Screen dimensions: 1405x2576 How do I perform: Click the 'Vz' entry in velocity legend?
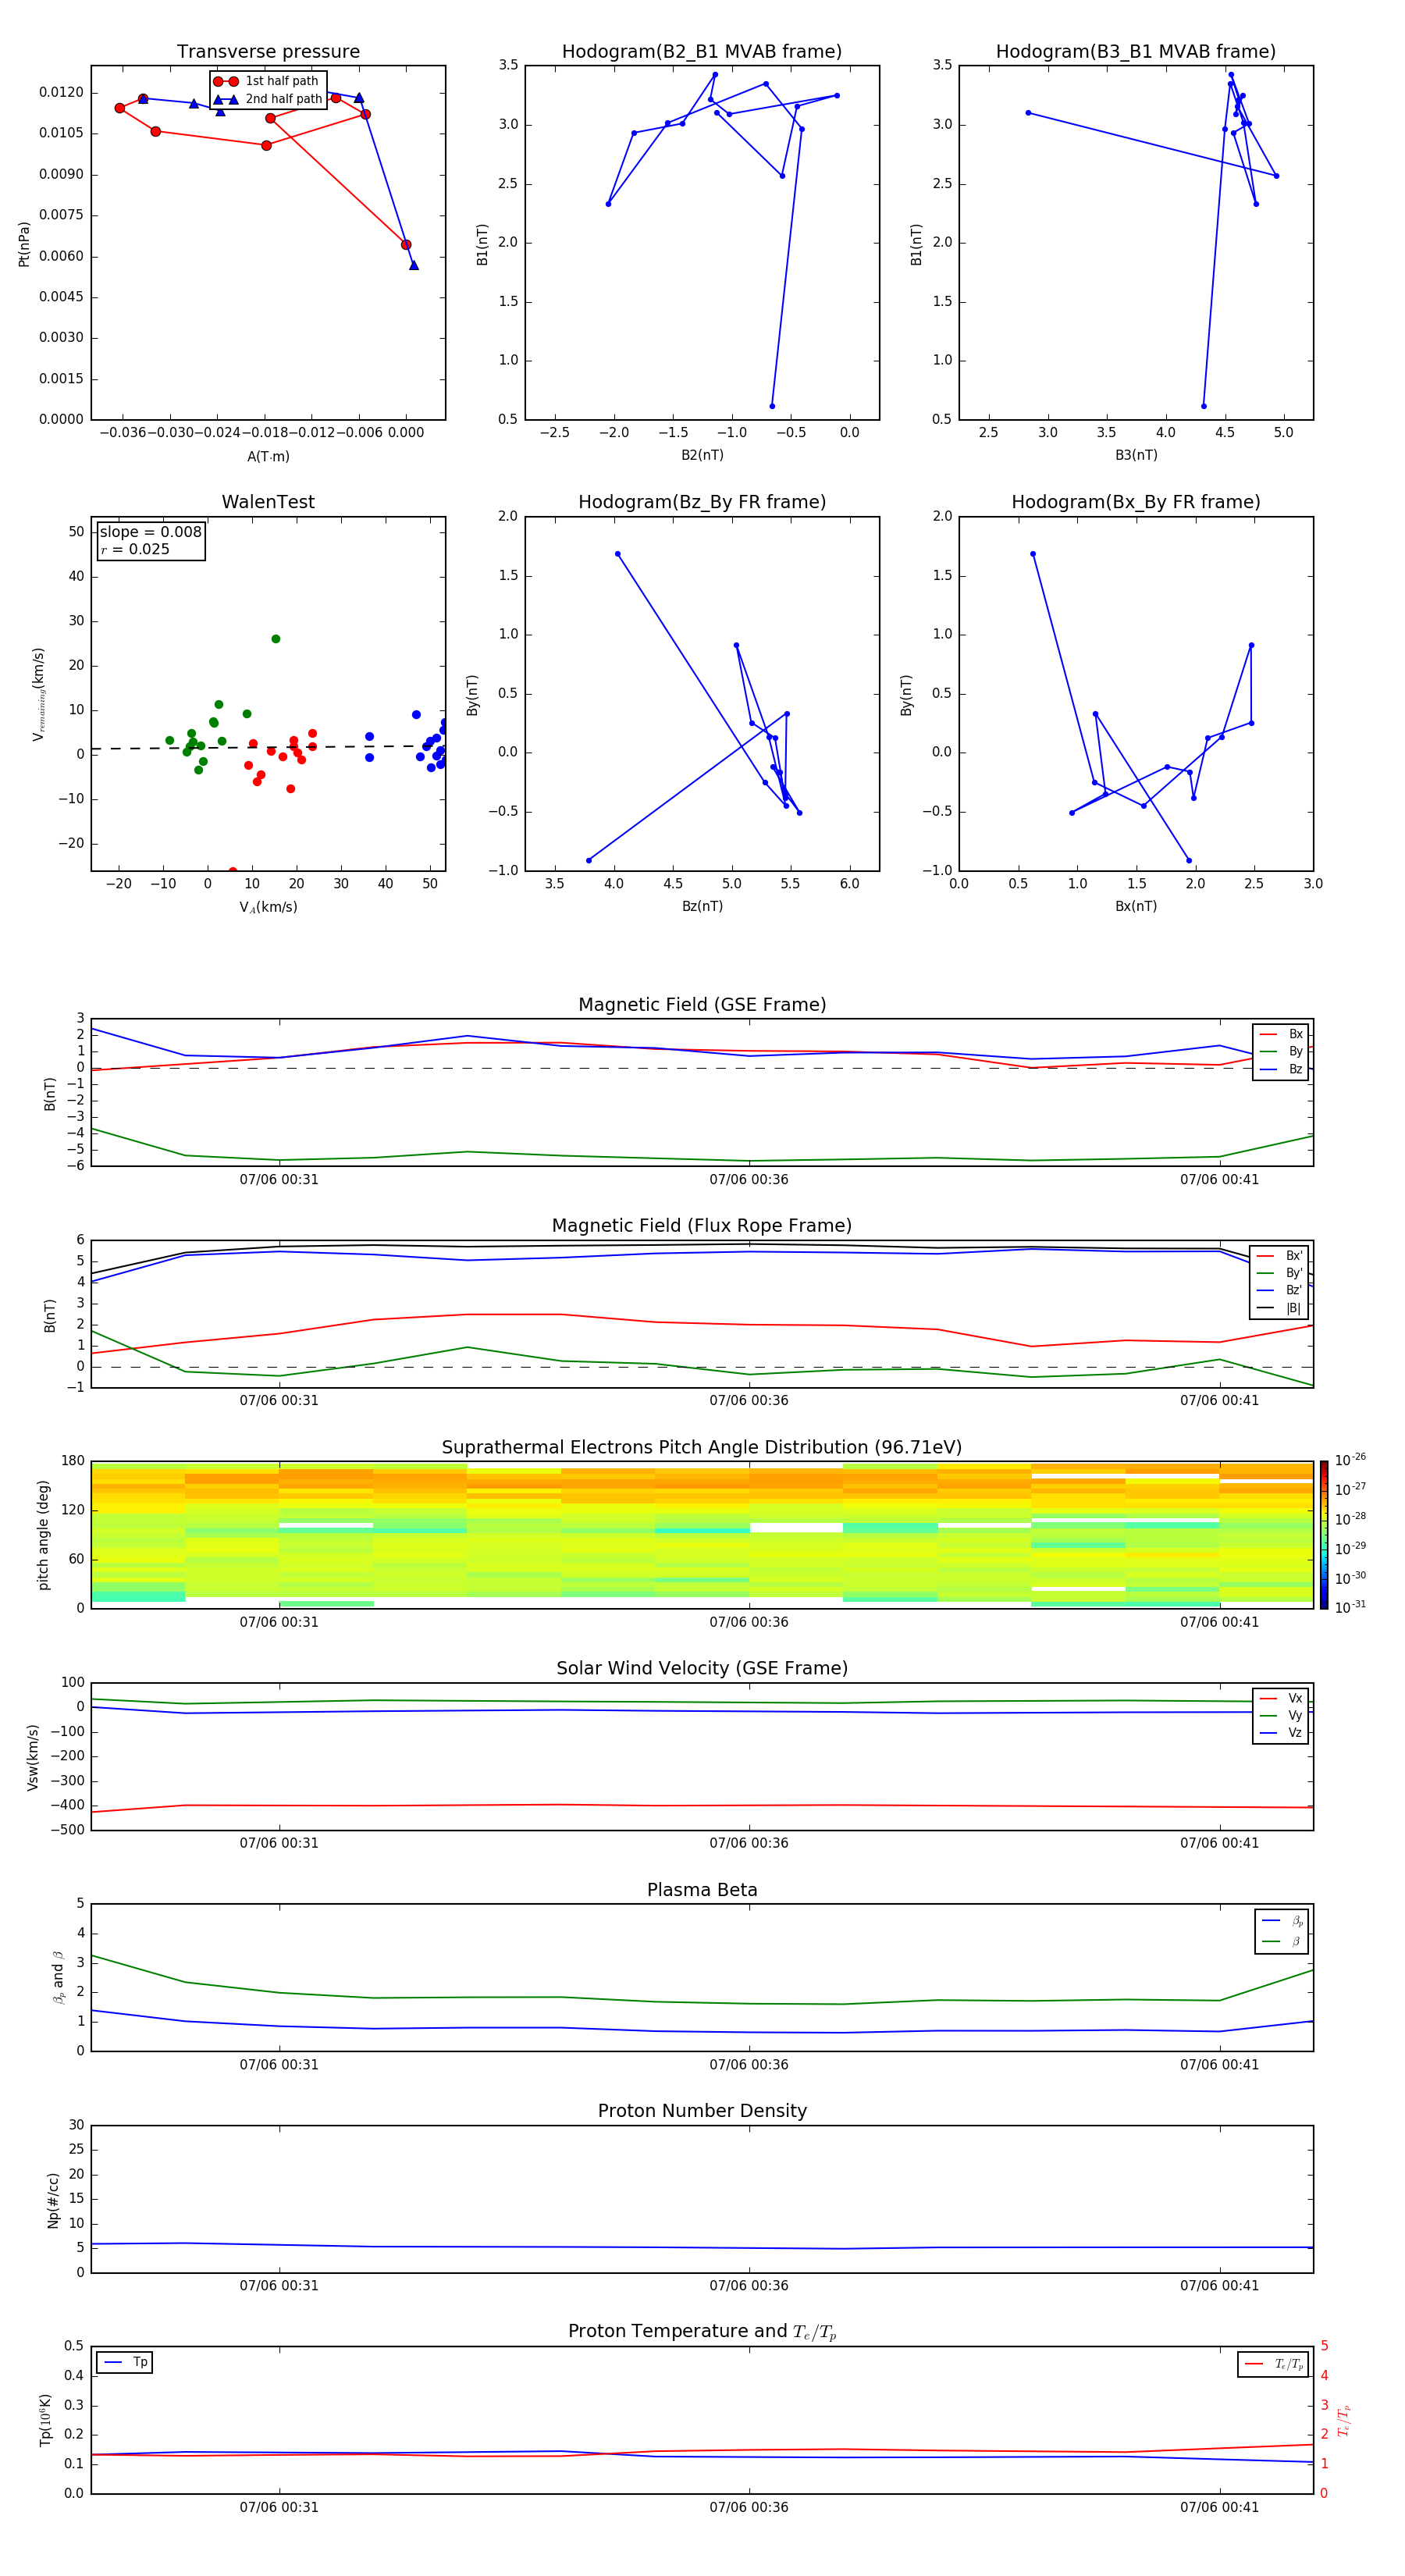[x=1281, y=1733]
